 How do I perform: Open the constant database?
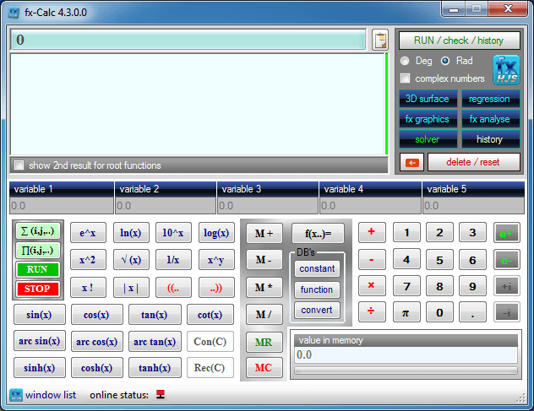click(x=317, y=268)
